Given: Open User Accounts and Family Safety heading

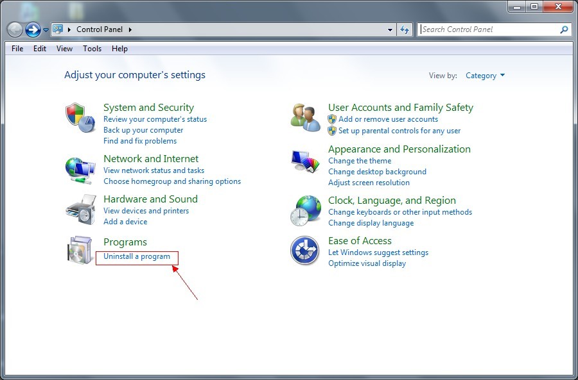Looking at the screenshot, I should point(401,108).
